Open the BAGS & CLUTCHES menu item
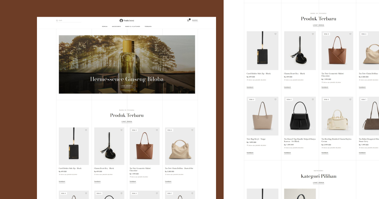Image resolution: width=379 pixels, height=199 pixels. click(133, 27)
